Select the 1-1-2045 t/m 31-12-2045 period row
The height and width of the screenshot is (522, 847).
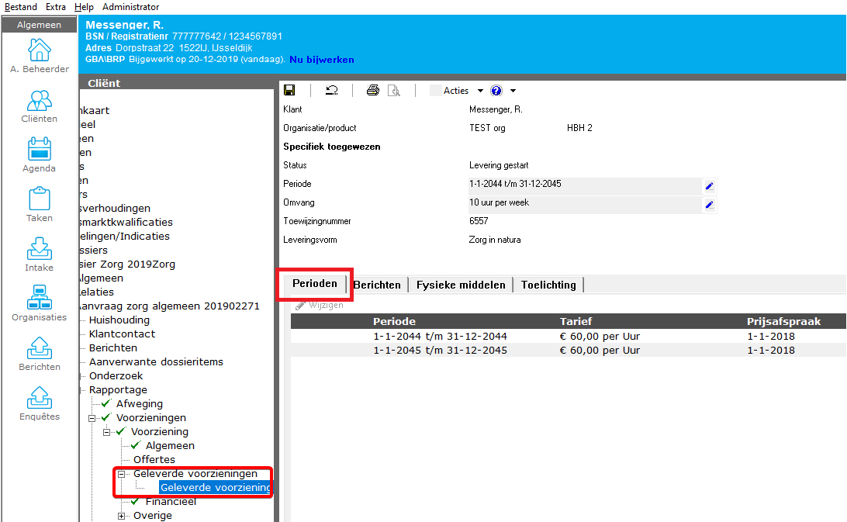(x=440, y=351)
